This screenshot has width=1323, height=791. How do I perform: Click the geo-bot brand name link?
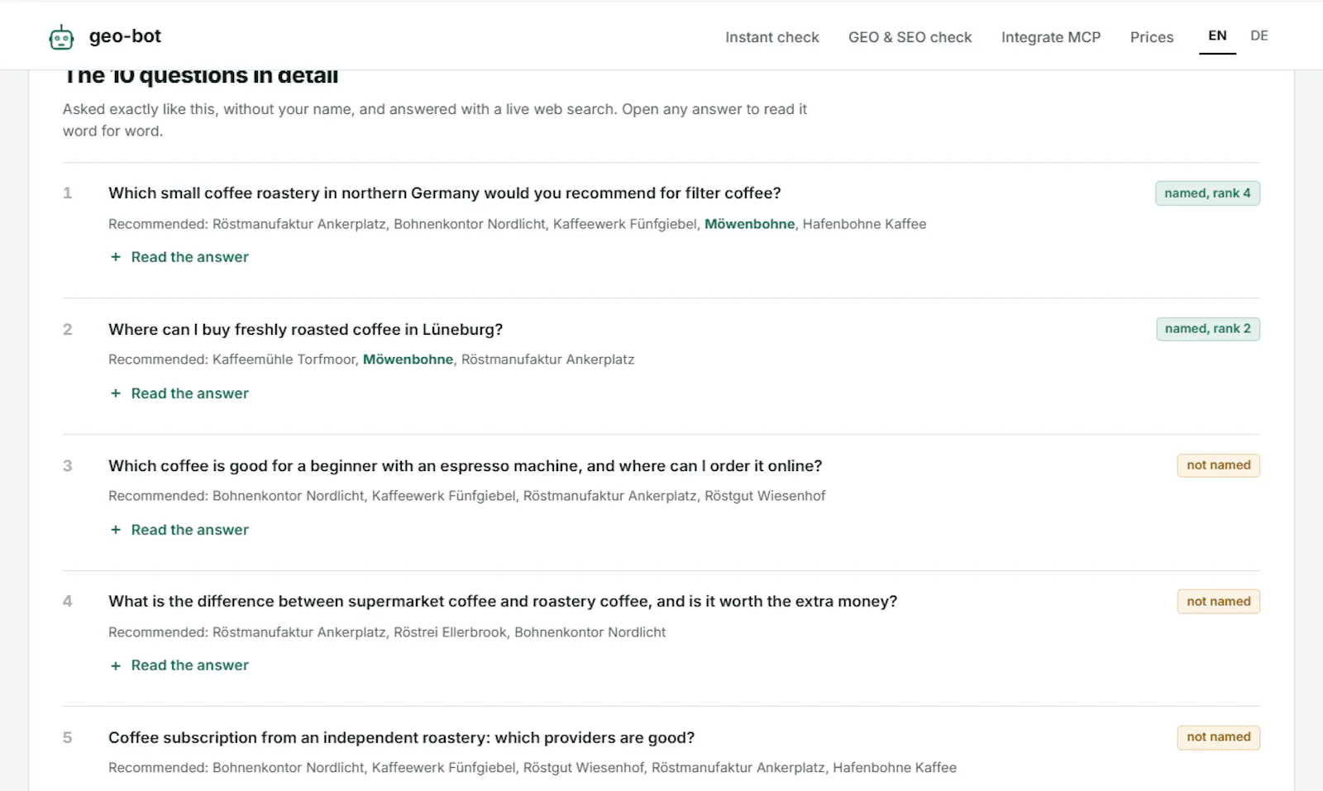pyautogui.click(x=125, y=36)
